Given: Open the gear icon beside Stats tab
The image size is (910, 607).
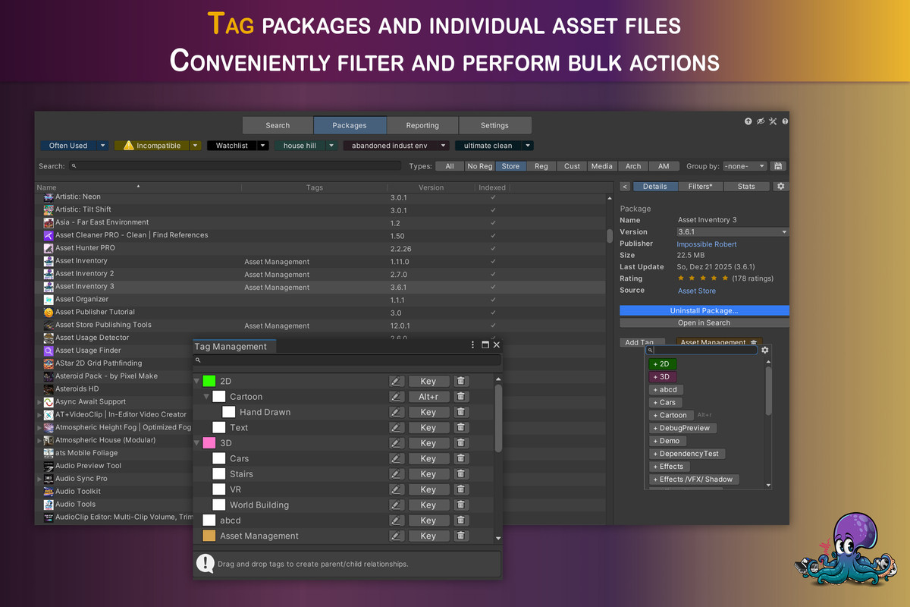Looking at the screenshot, I should tap(781, 186).
